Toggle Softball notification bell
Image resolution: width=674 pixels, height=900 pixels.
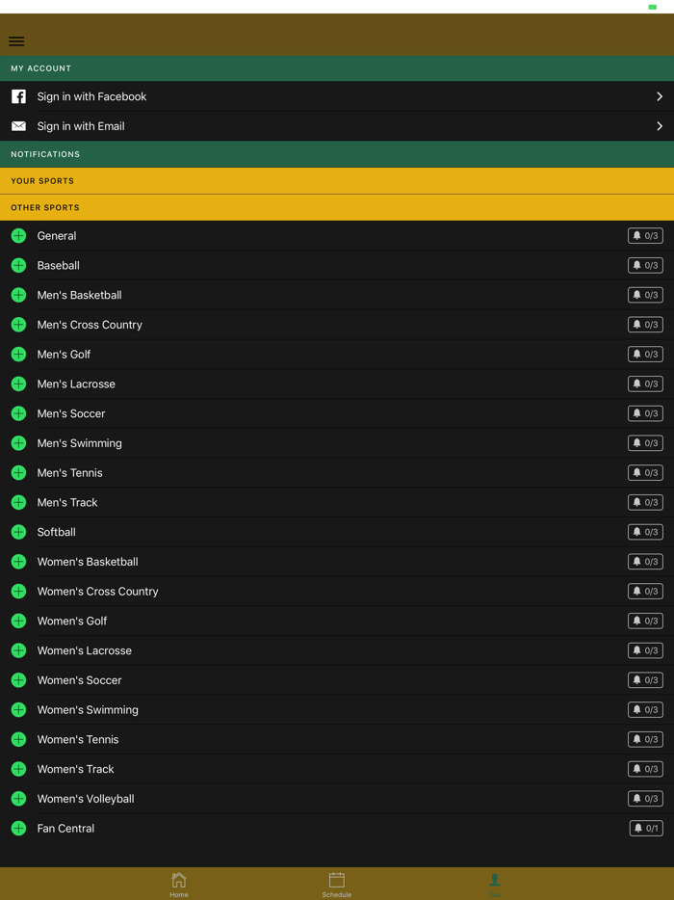click(x=645, y=532)
